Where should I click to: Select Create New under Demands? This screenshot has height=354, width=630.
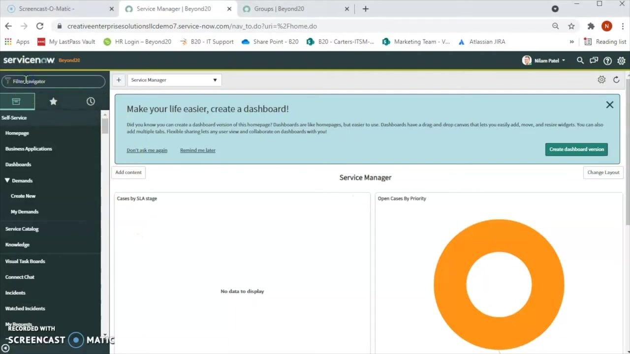(23, 196)
